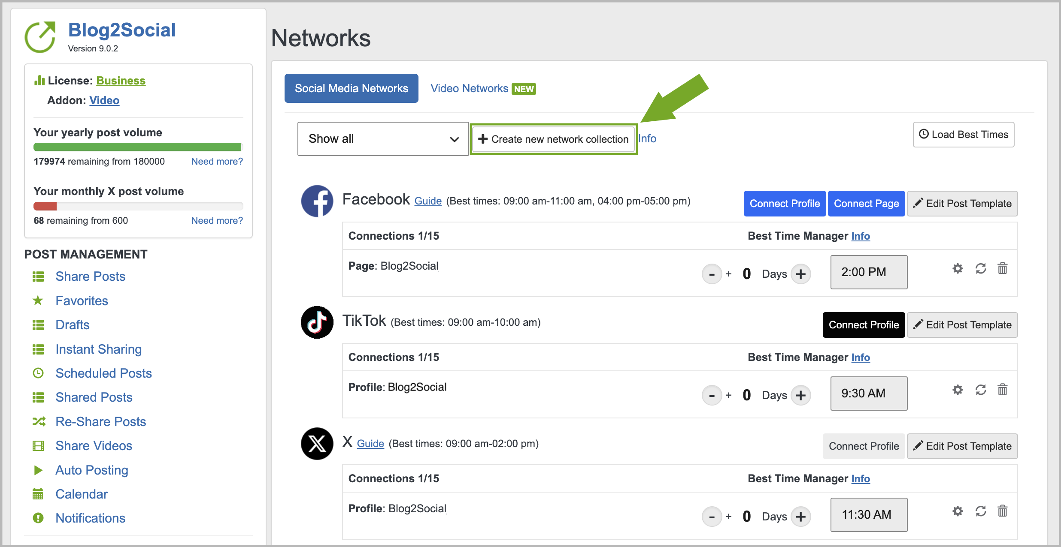This screenshot has height=547, width=1061.
Task: Edit Post Template for X
Action: [962, 446]
